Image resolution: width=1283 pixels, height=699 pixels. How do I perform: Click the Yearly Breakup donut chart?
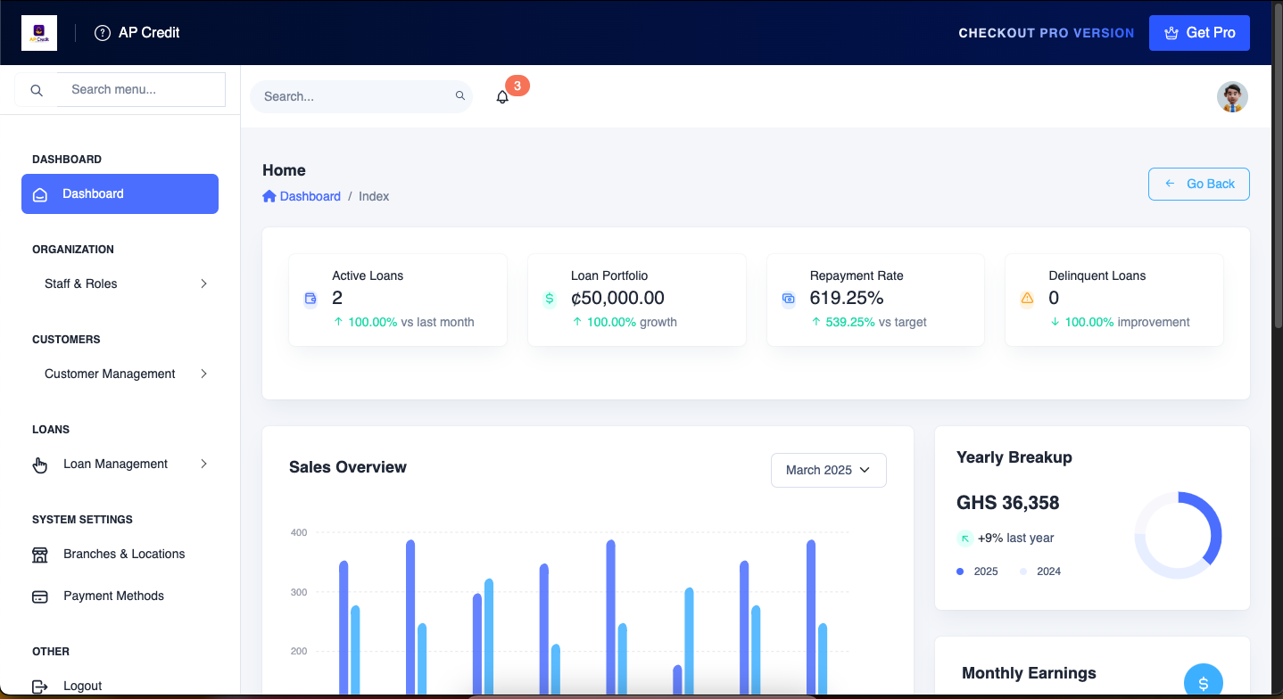[1178, 535]
